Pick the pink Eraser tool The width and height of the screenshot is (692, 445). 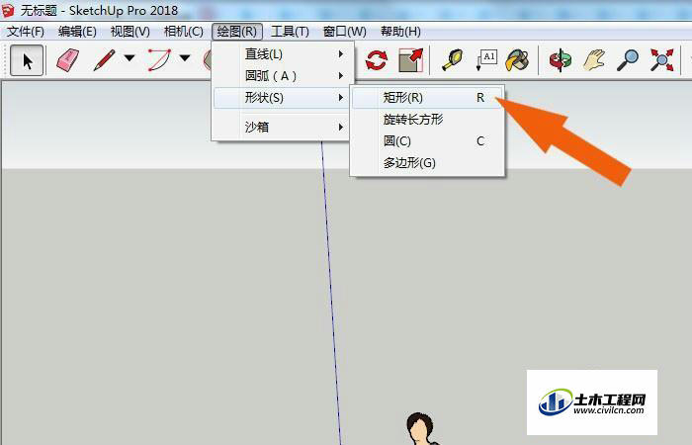(x=67, y=60)
